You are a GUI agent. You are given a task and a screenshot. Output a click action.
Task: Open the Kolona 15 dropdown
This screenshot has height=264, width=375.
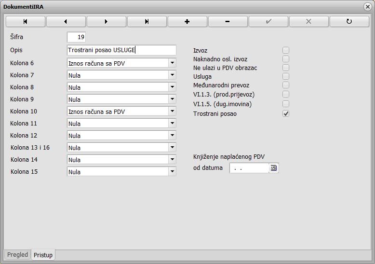[x=172, y=171]
